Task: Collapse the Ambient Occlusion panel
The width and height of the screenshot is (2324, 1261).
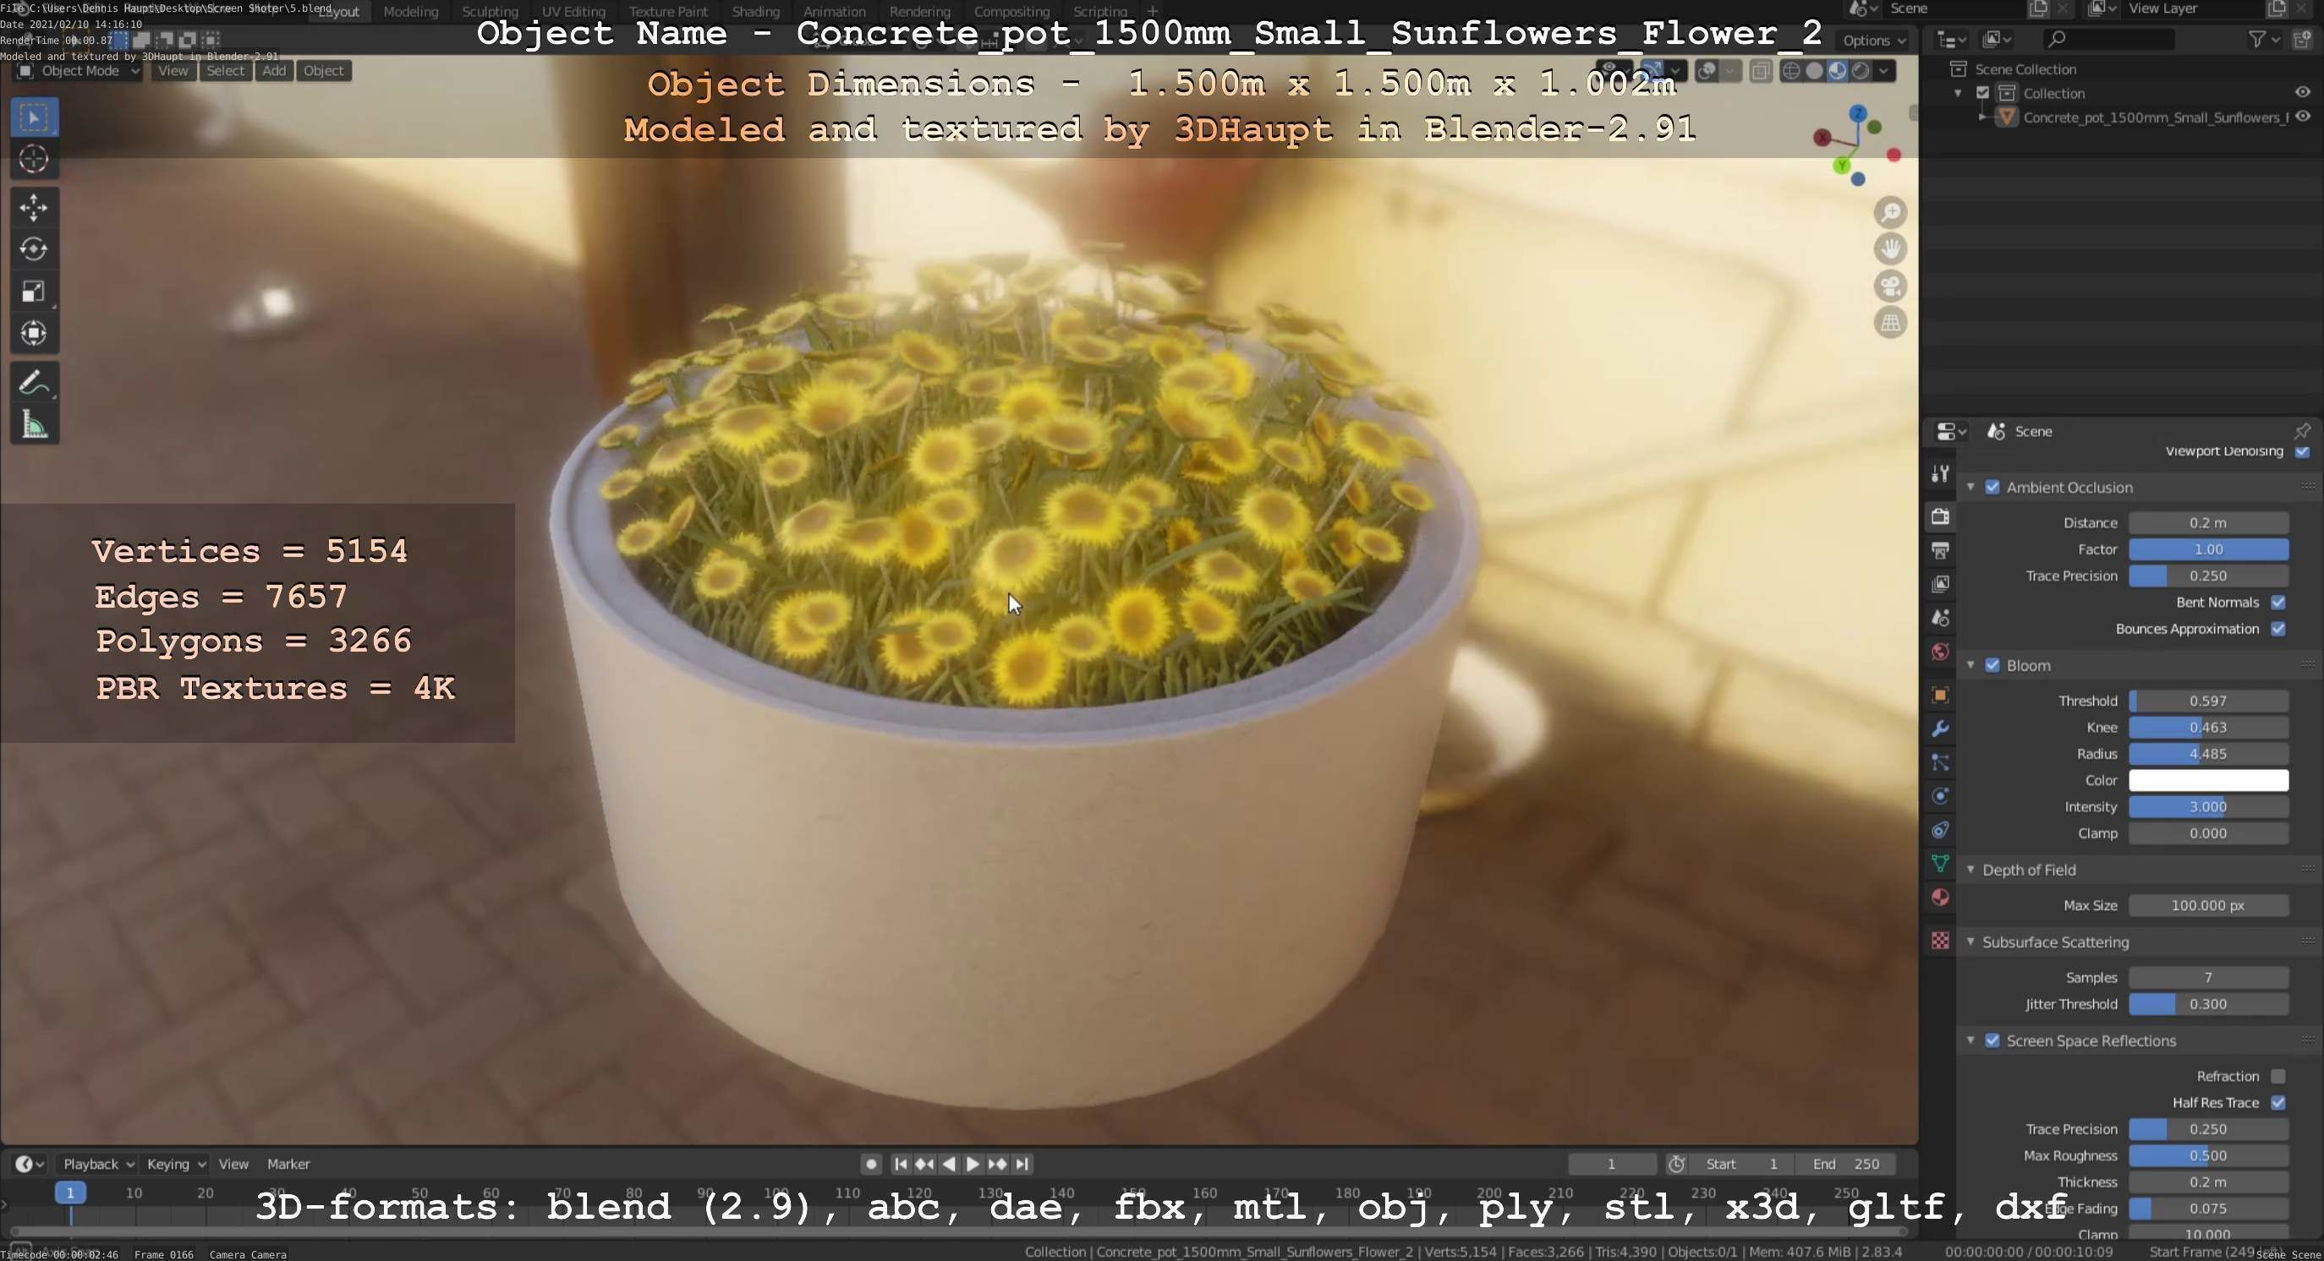Action: tap(1970, 487)
